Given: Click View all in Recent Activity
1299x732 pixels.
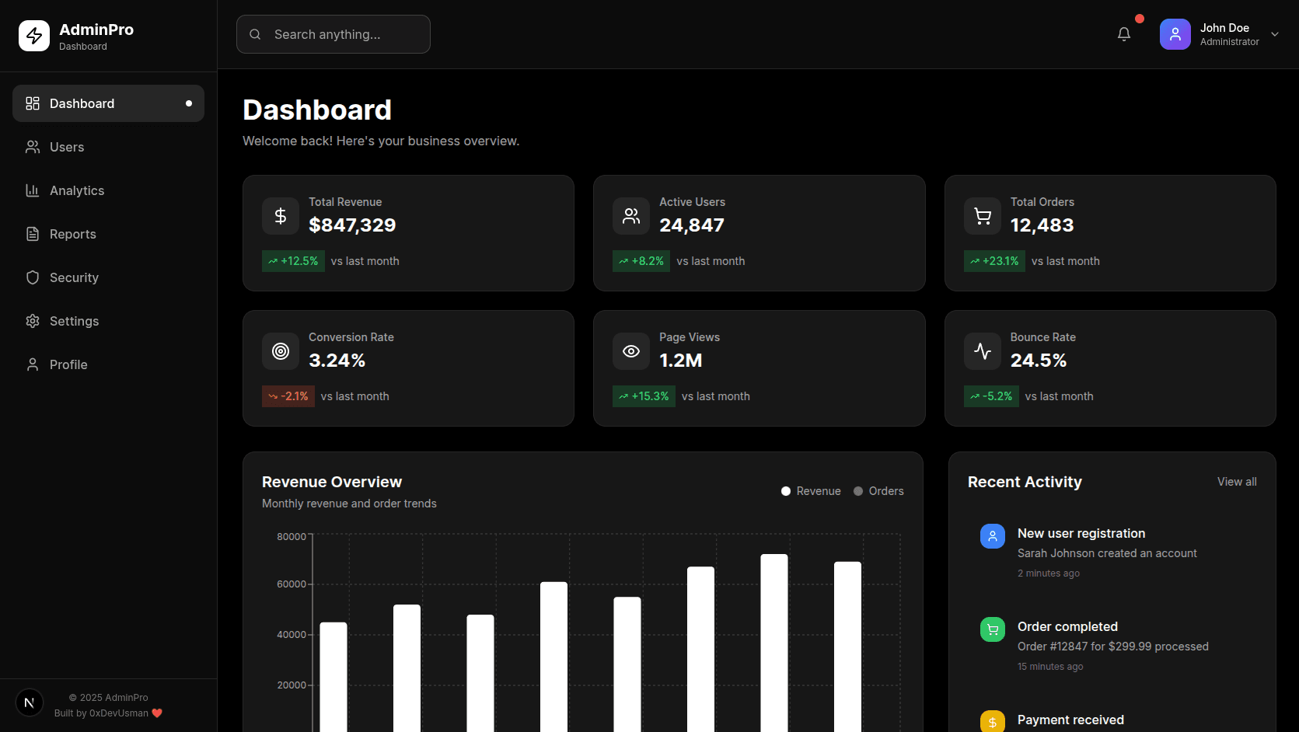Looking at the screenshot, I should (1236, 482).
